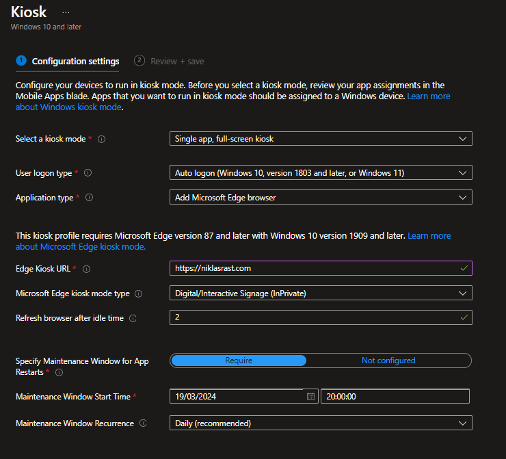Click info icon next to Select a kiosk mode
This screenshot has height=459, width=506.
pos(101,139)
